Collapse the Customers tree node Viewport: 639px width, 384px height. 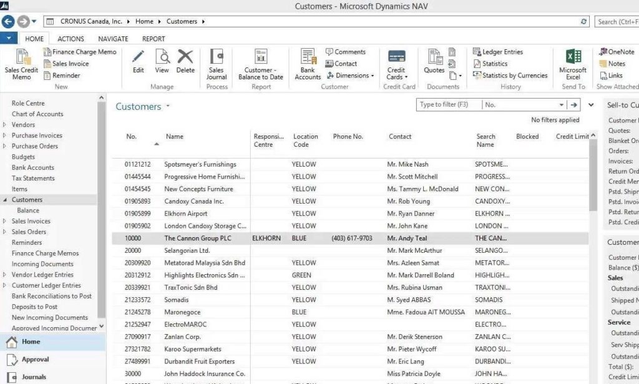point(4,200)
